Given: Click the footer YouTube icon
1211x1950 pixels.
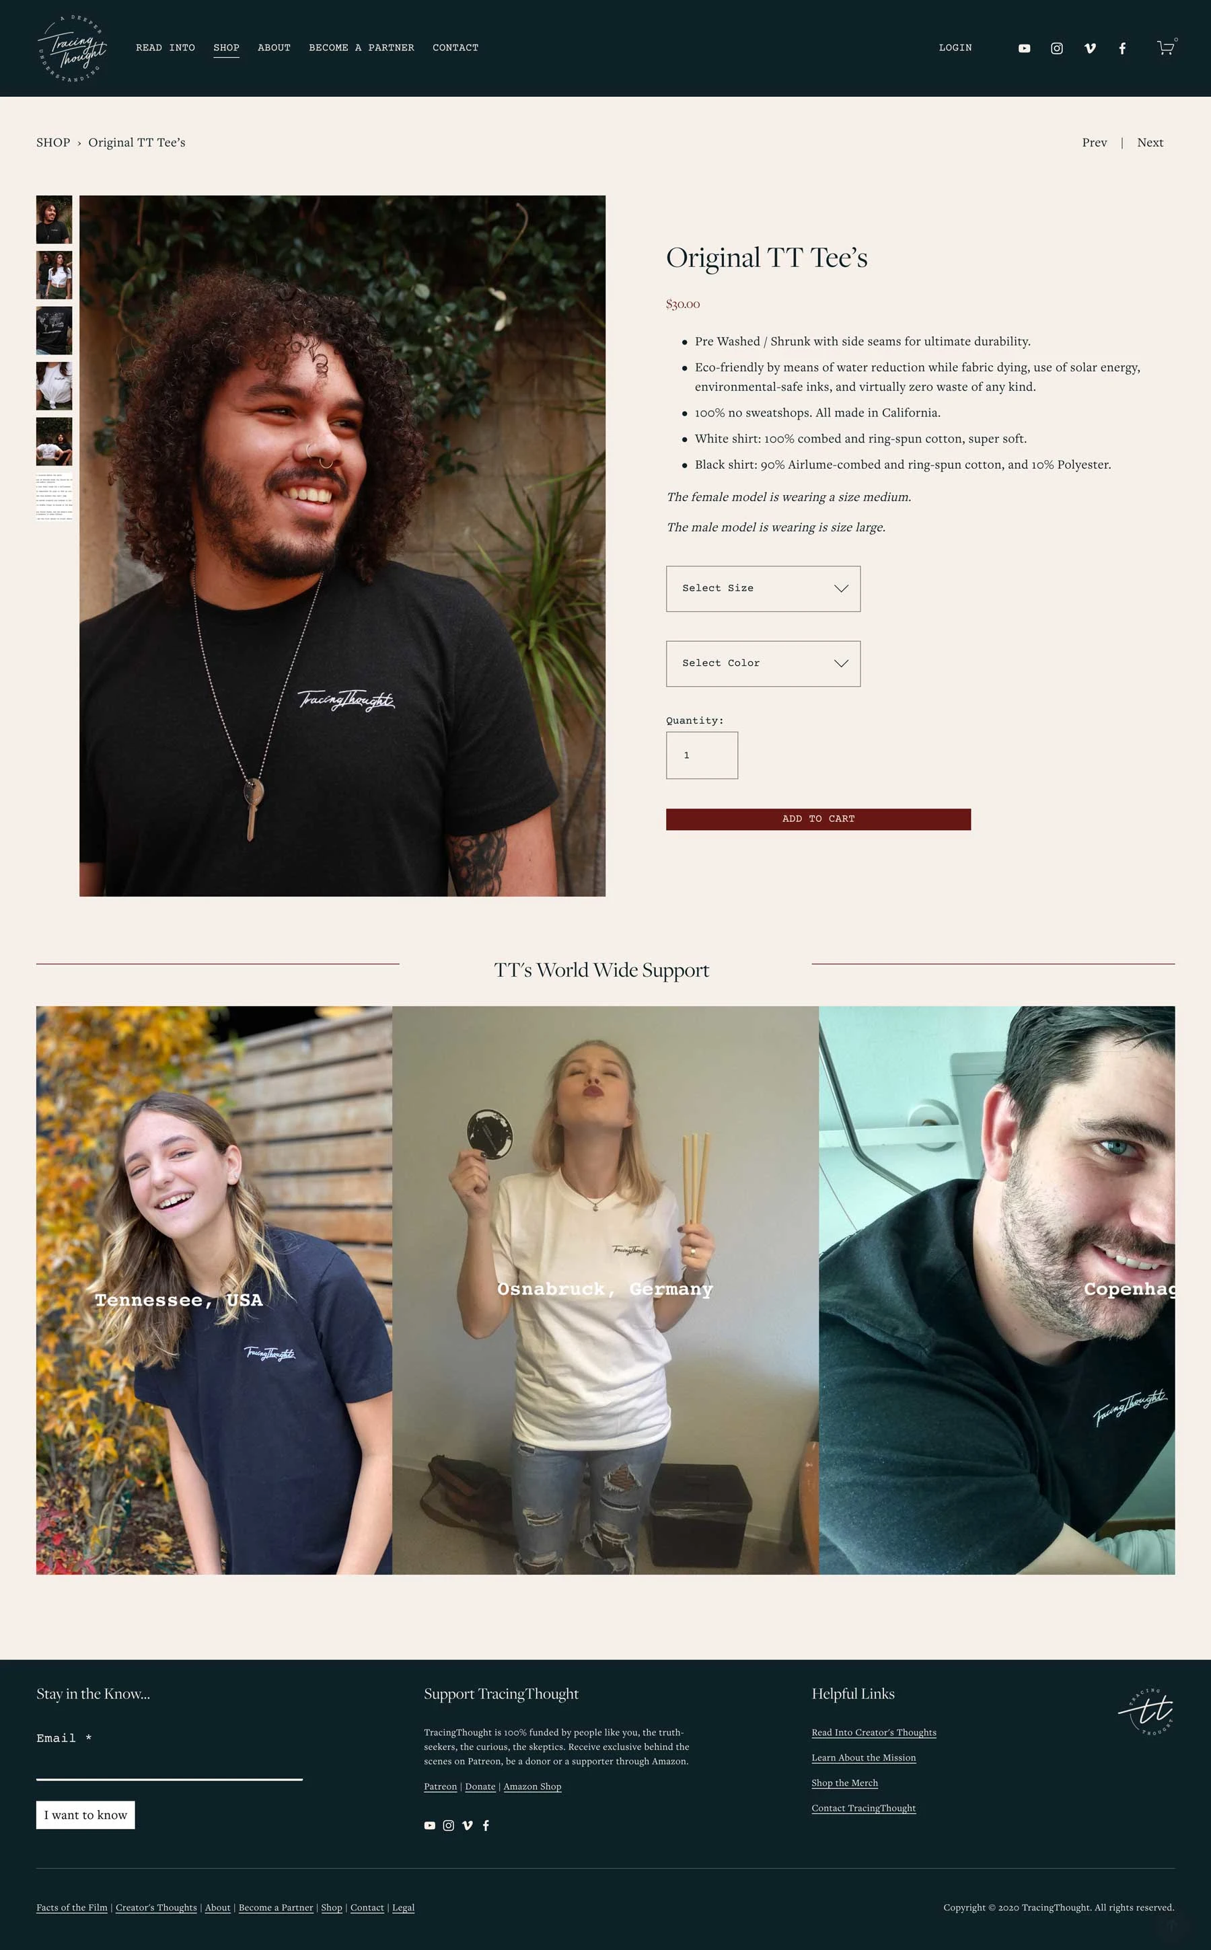Looking at the screenshot, I should tap(429, 1825).
